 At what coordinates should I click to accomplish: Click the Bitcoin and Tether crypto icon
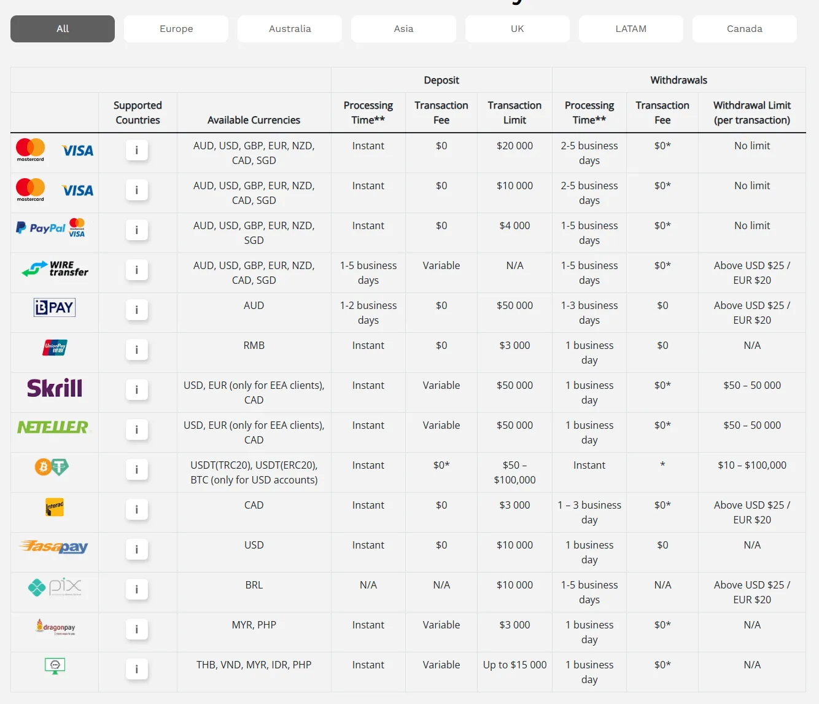(52, 467)
